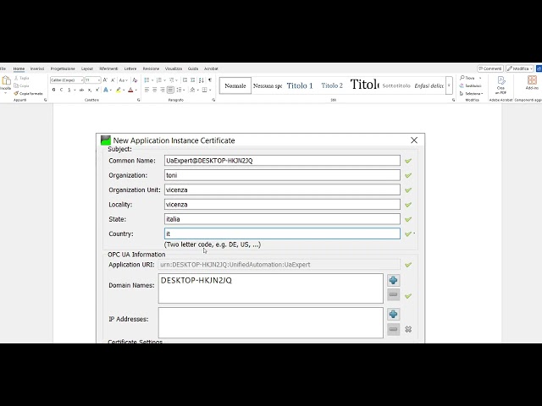Open line spacing dropdown
Image resolution: width=542 pixels, height=406 pixels.
tap(180, 90)
